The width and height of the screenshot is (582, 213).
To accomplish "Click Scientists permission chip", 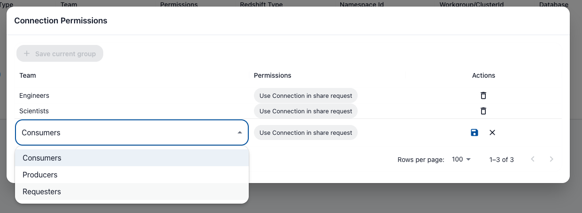I will [x=306, y=111].
